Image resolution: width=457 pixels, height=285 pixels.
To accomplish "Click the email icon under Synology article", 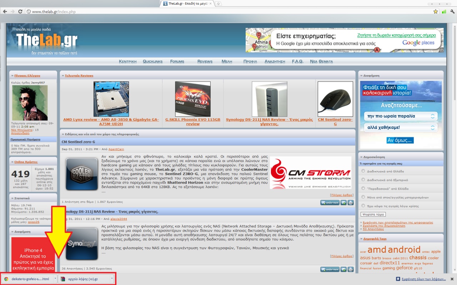I will 343,269.
